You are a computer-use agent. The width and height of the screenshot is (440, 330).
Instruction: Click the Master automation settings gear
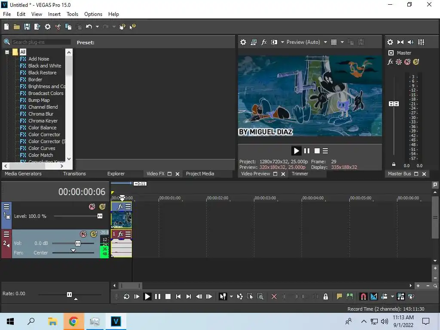[x=398, y=62]
